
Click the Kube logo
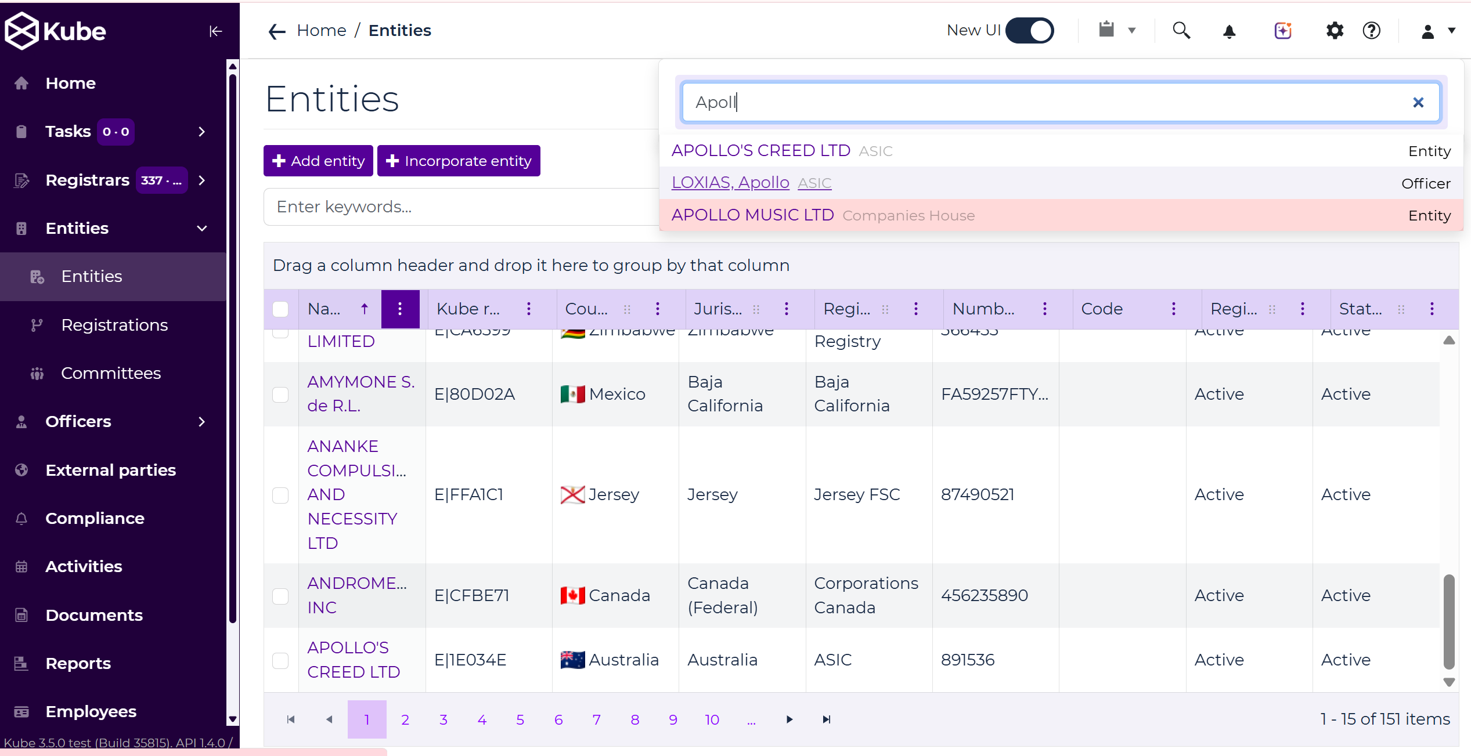click(55, 30)
